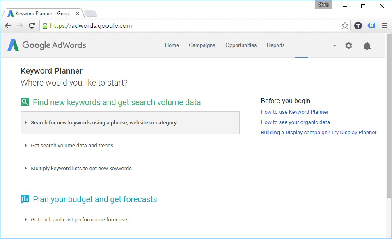Screen dimensions: 392x239
Task: Click the browser forward arrow
Action: (x=20, y=25)
